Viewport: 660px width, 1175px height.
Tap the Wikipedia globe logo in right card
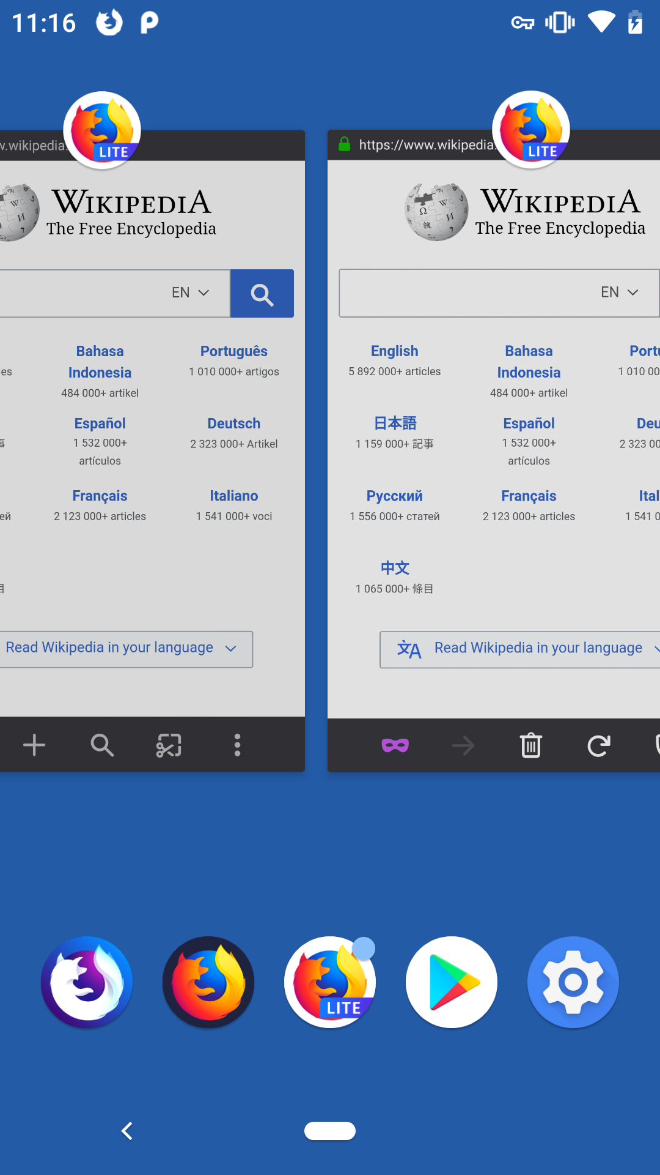(436, 212)
